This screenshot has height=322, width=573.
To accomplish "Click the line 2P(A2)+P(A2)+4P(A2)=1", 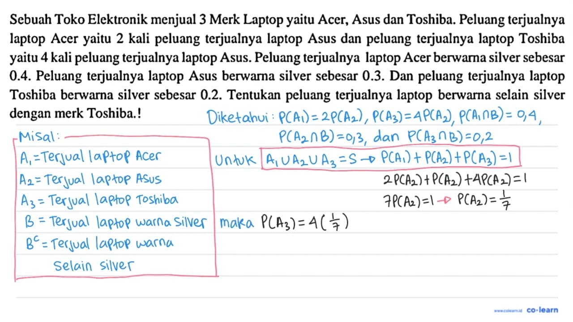I will point(456,180).
